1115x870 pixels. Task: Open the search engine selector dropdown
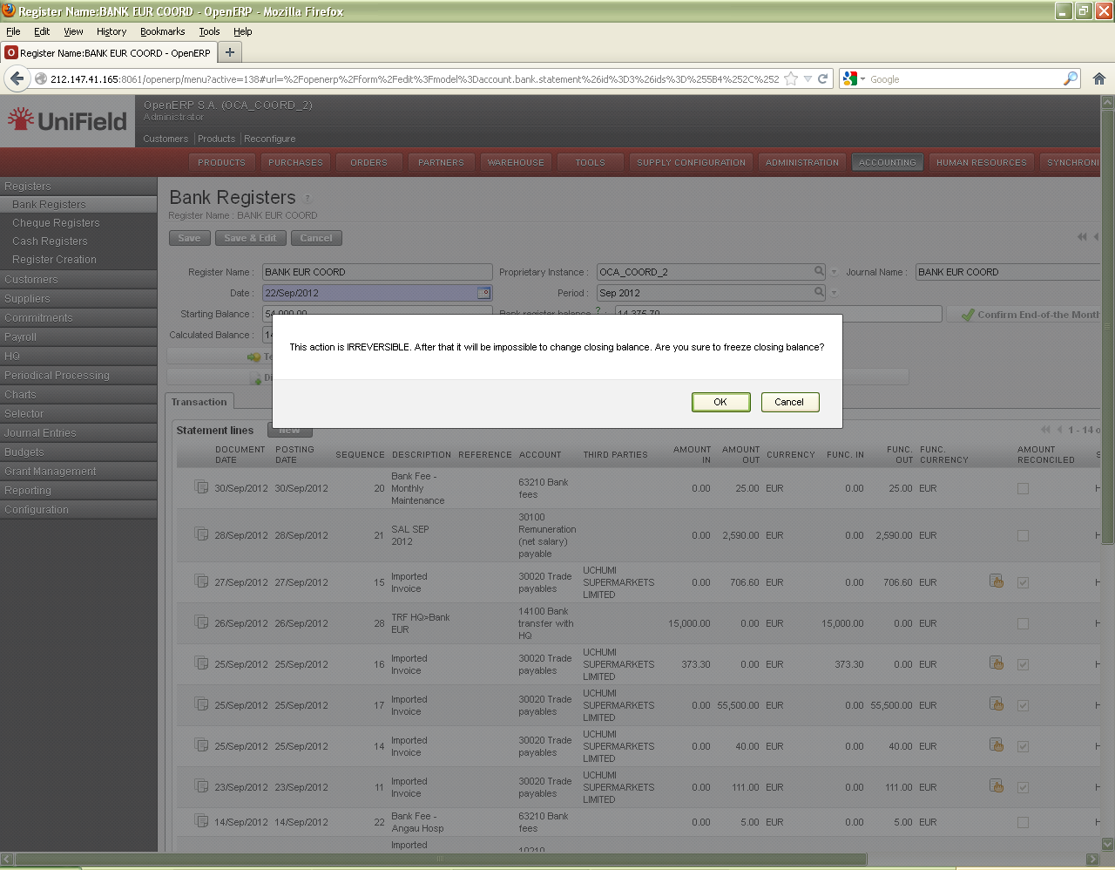click(854, 79)
